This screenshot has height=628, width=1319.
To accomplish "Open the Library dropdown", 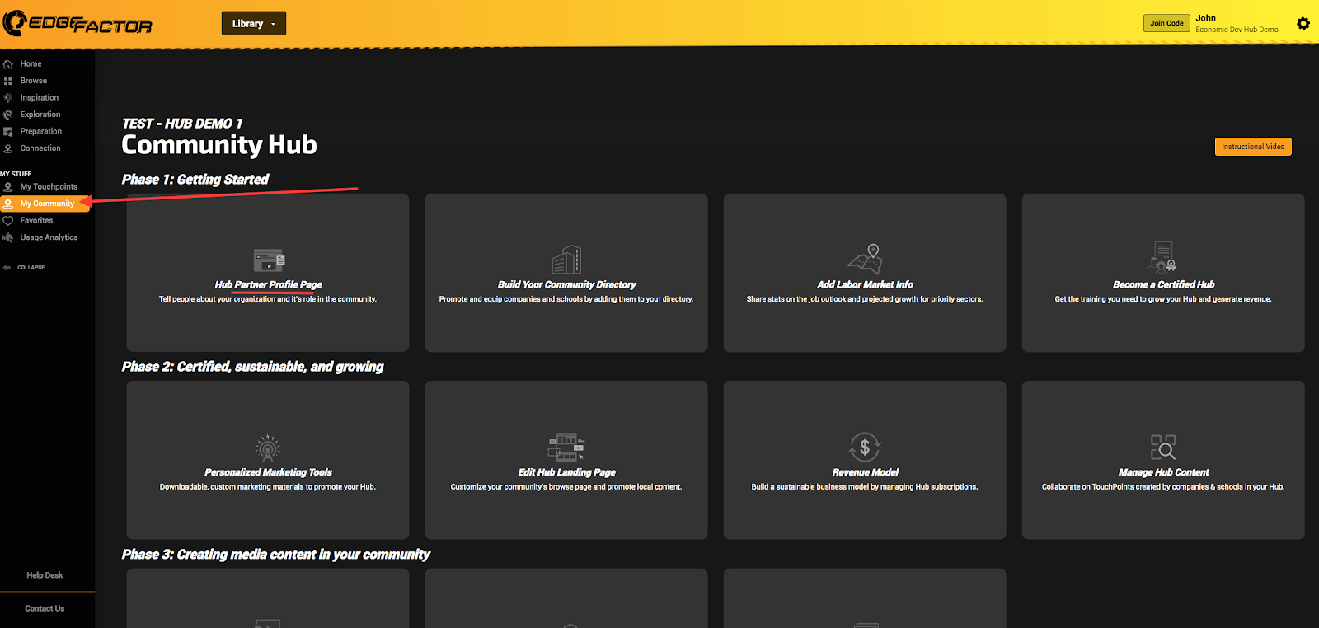I will (254, 24).
